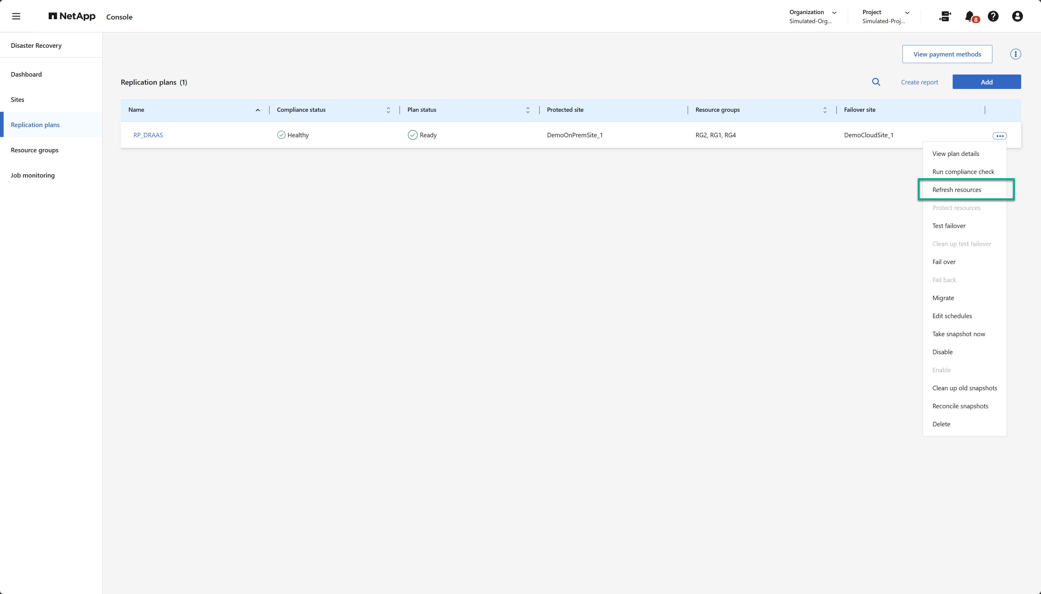The width and height of the screenshot is (1041, 594).
Task: Click the RP_DRAAS row actions ellipsis
Action: (1000, 136)
